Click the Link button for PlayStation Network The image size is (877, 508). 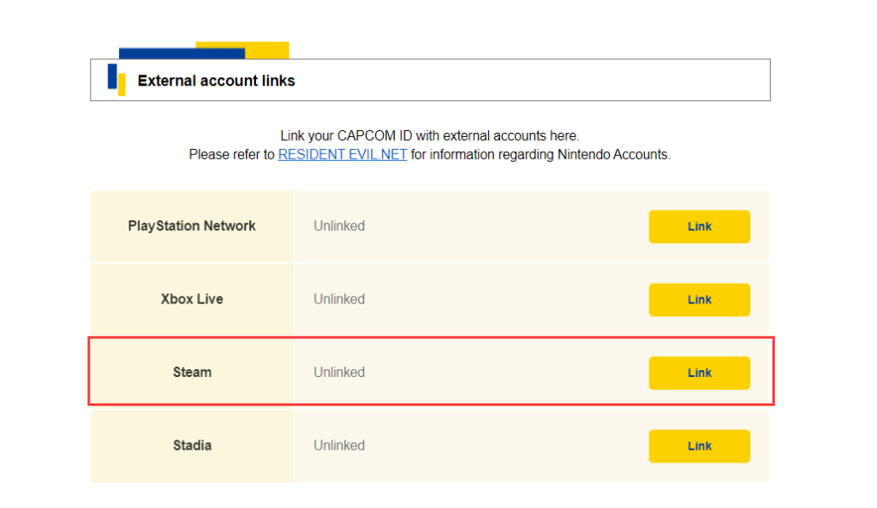[x=699, y=226]
